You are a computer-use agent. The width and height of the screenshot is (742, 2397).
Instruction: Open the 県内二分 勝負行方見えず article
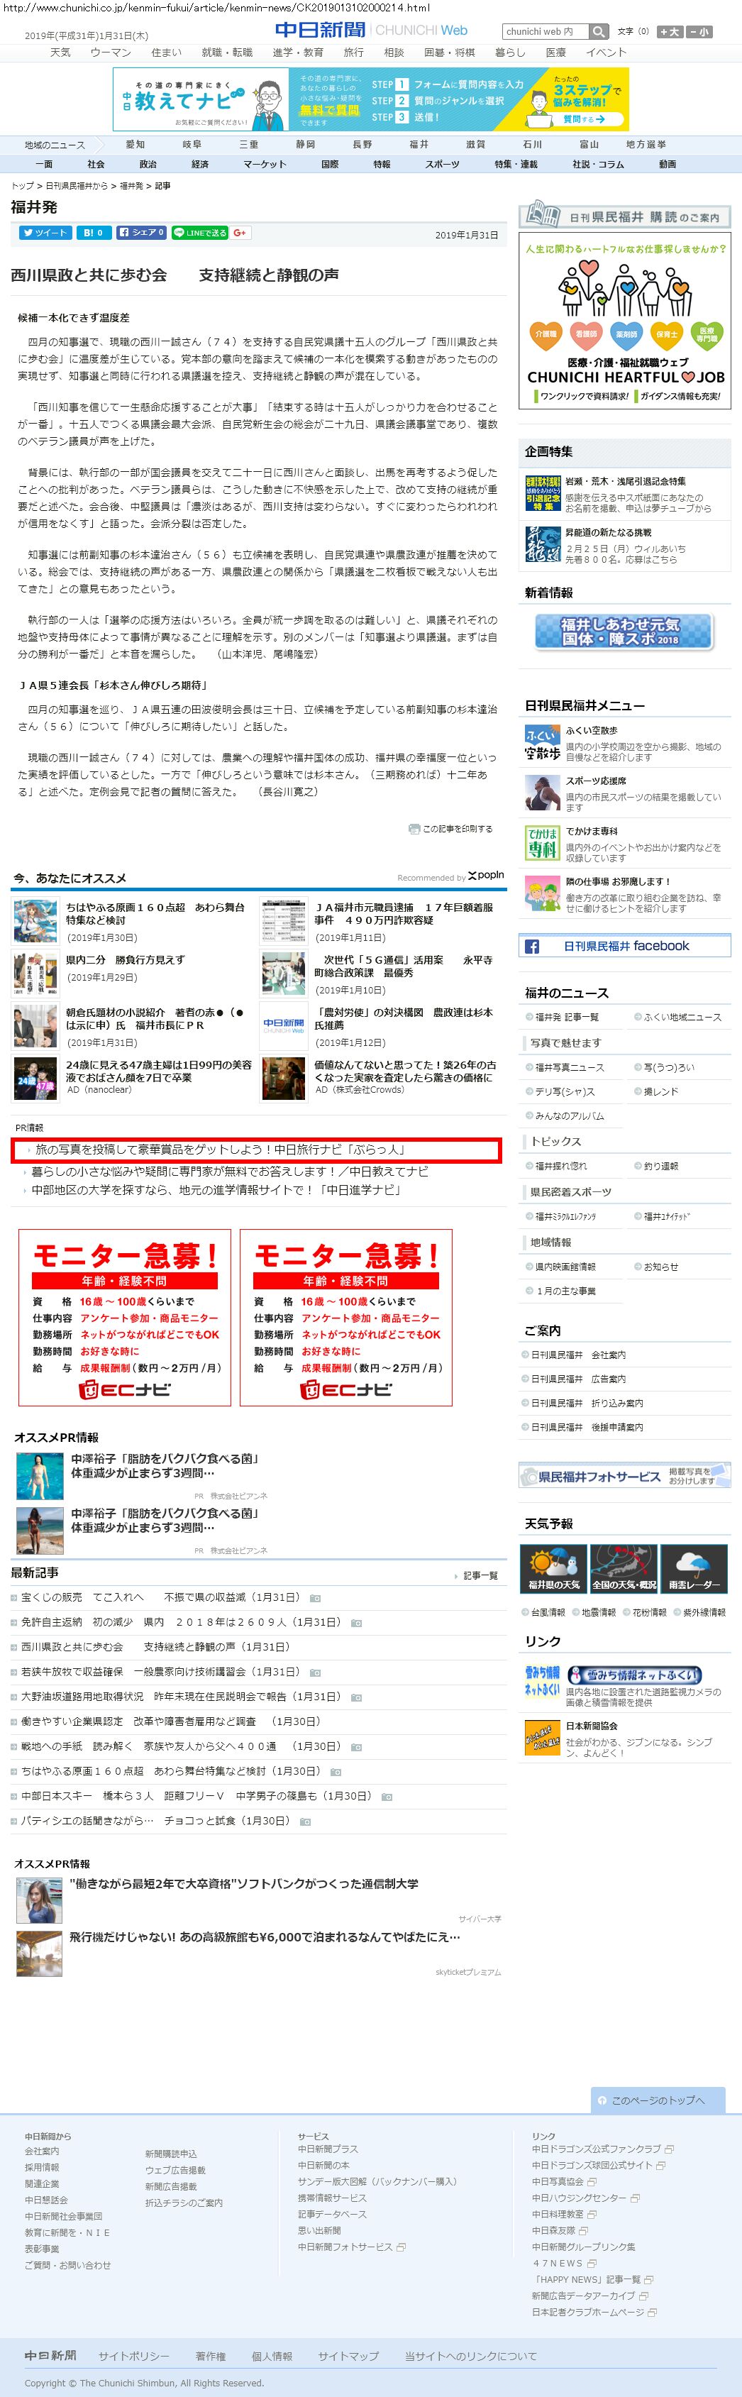(125, 959)
